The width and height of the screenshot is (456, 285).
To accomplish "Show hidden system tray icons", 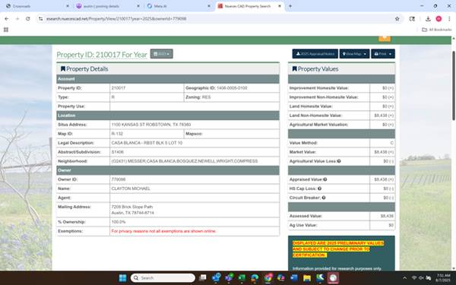I will coord(404,278).
